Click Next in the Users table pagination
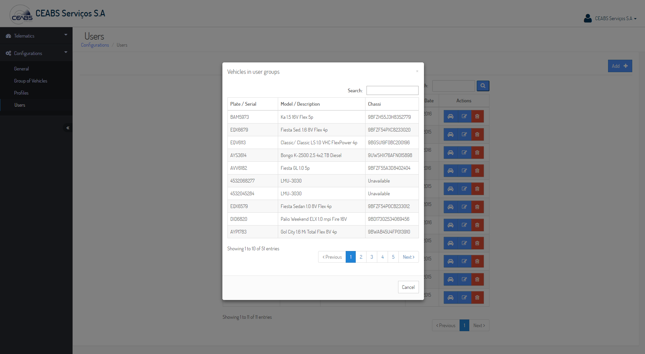The height and width of the screenshot is (354, 645). [x=479, y=325]
